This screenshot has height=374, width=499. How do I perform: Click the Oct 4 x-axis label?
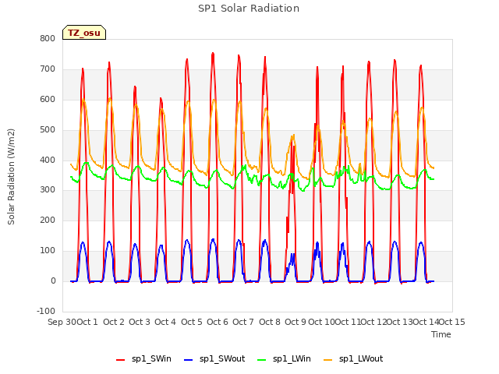tap(165, 322)
